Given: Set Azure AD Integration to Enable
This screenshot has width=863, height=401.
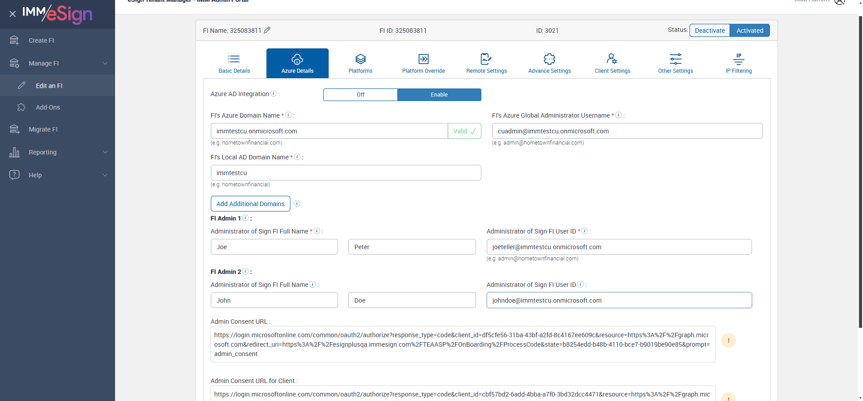Looking at the screenshot, I should pyautogui.click(x=439, y=95).
